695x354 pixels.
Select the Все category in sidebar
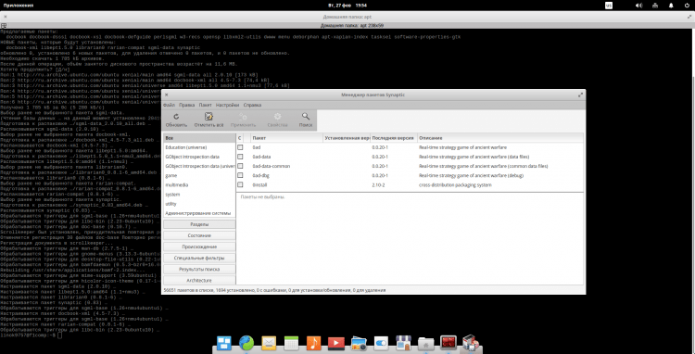tap(199, 138)
